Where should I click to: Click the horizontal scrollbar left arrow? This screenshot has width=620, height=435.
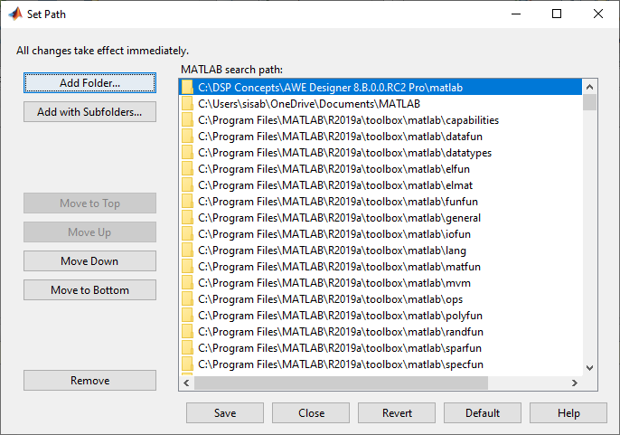pos(186,383)
